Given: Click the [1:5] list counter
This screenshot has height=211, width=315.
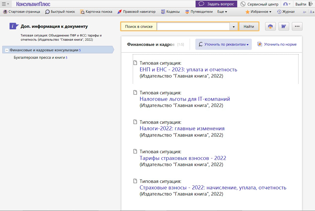Looking at the screenshot, I should pos(180,45).
